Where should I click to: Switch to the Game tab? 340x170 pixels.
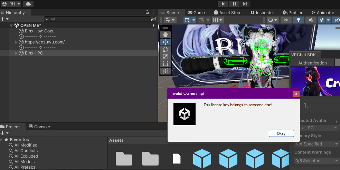(x=196, y=12)
